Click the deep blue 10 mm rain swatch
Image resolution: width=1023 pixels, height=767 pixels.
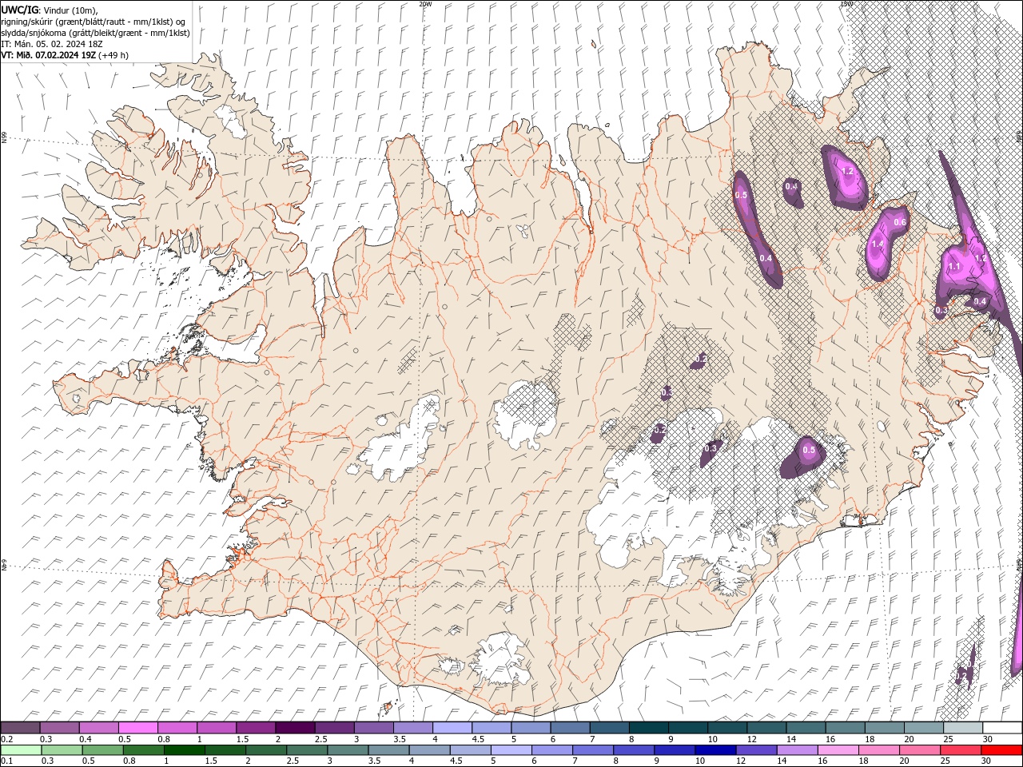(715, 750)
